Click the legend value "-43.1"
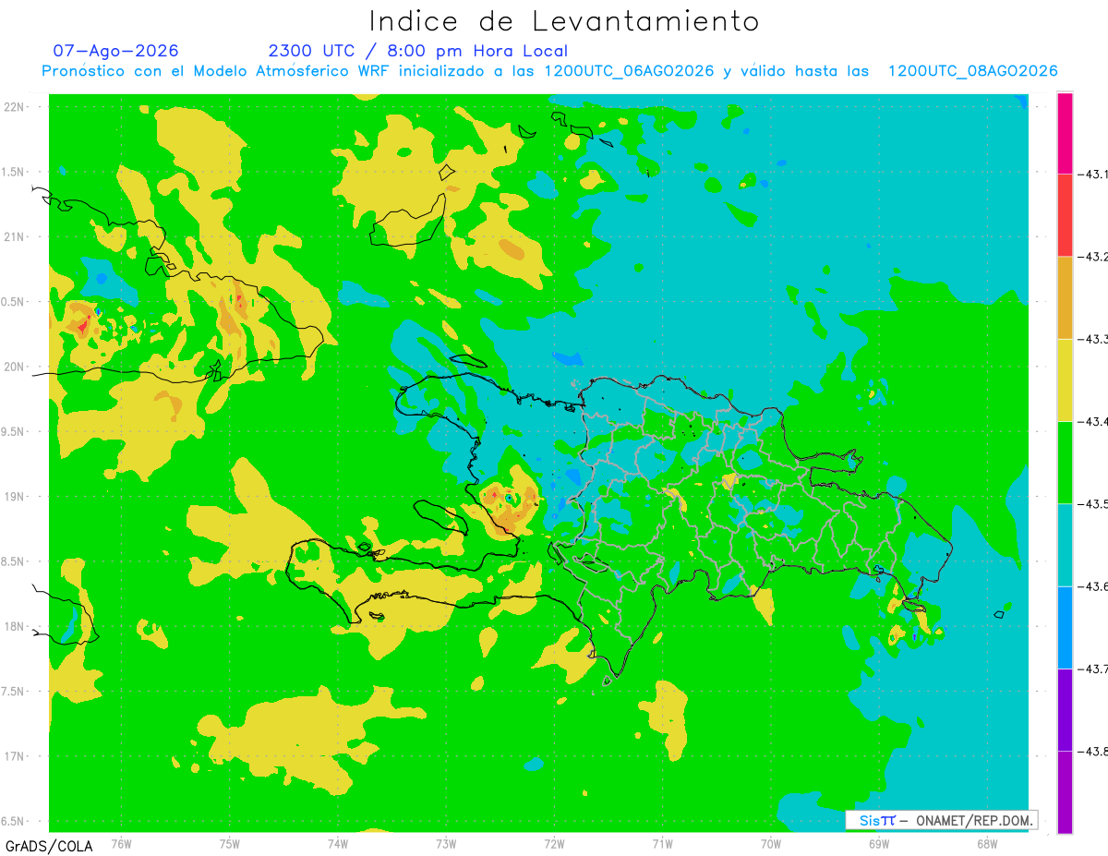1108x856 pixels. [x=1093, y=175]
